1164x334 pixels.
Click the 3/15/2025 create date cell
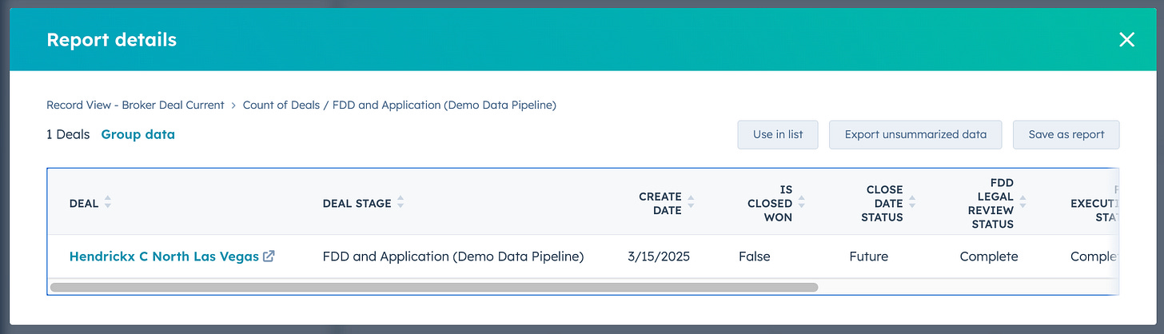coord(659,256)
